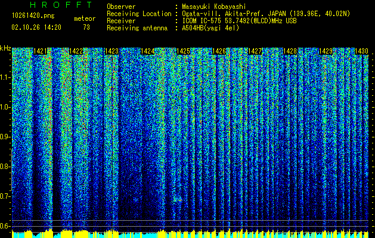Click the A504HB(yagi 4el) antenna value
375x238 pixels.
coord(210,28)
